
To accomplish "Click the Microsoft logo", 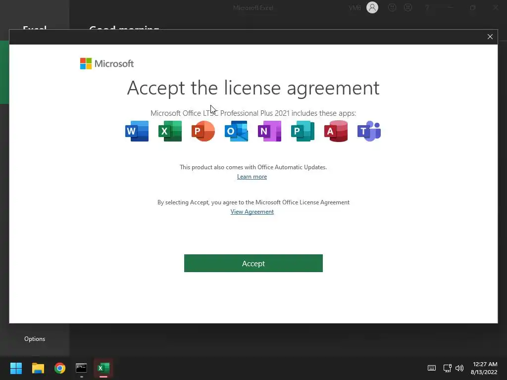I will pos(107,64).
